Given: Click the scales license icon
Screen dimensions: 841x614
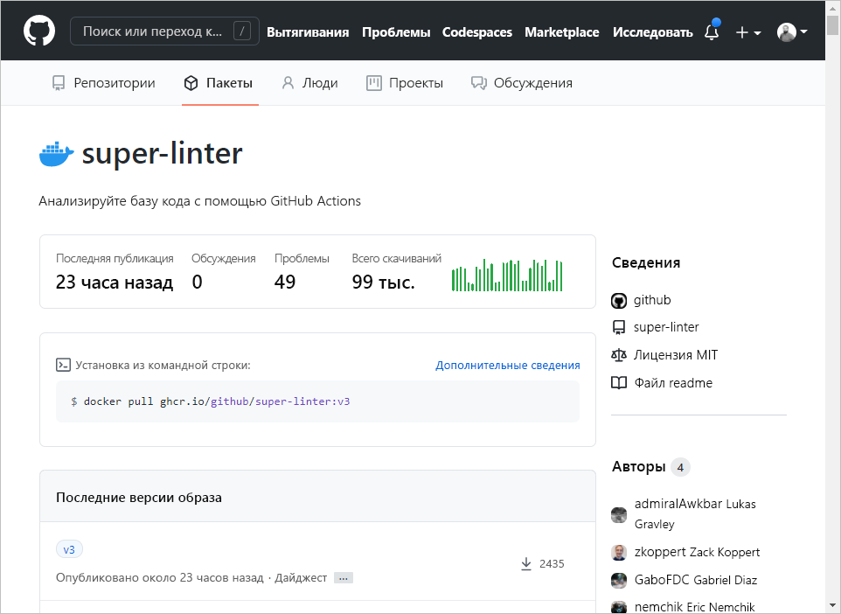Looking at the screenshot, I should tap(619, 355).
